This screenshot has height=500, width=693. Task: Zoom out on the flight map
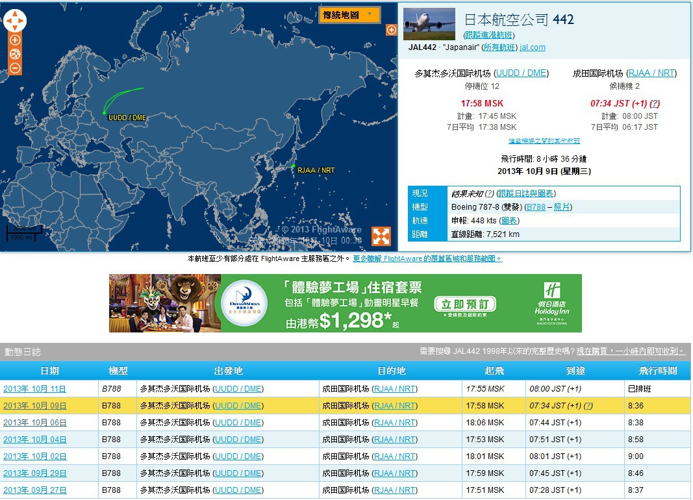pyautogui.click(x=15, y=68)
